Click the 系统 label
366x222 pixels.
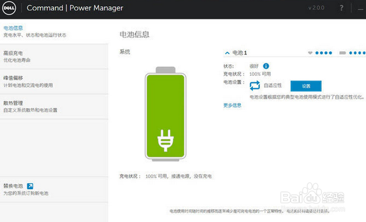coord(125,52)
